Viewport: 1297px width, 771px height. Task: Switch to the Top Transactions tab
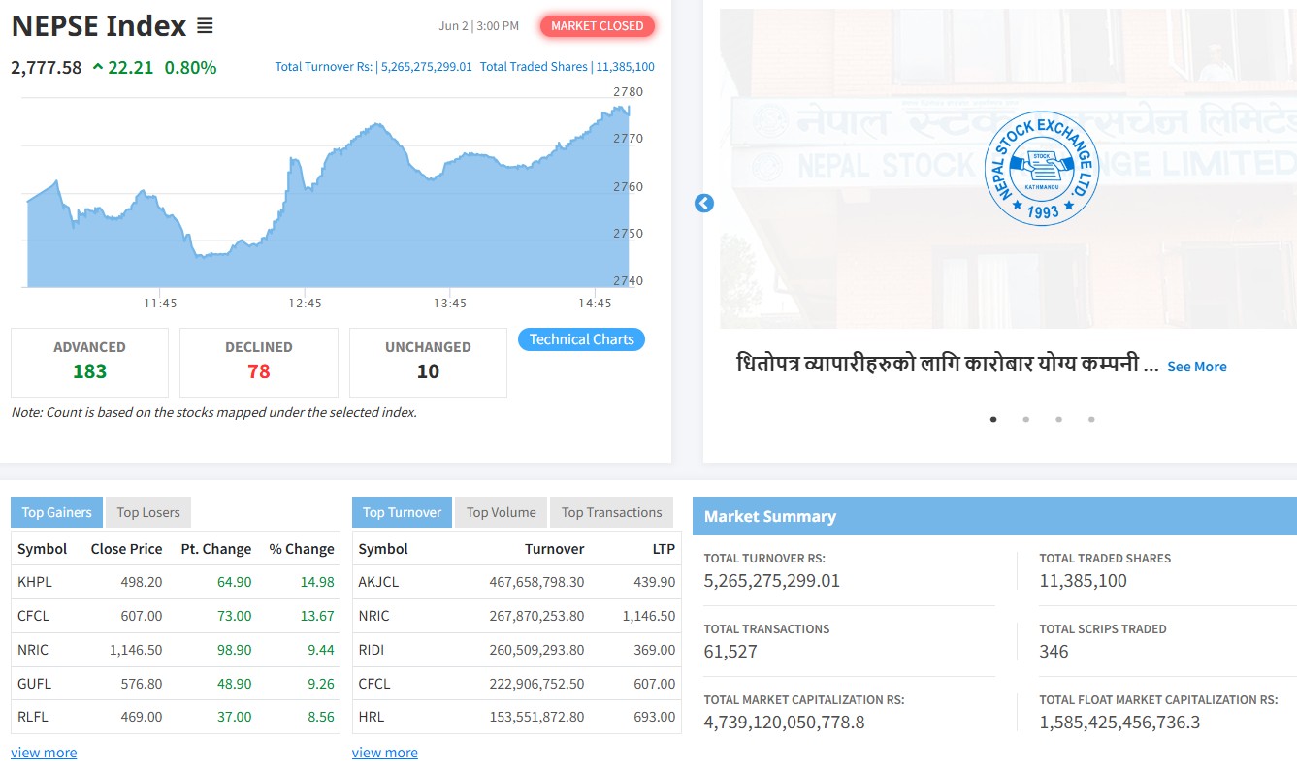coord(611,512)
